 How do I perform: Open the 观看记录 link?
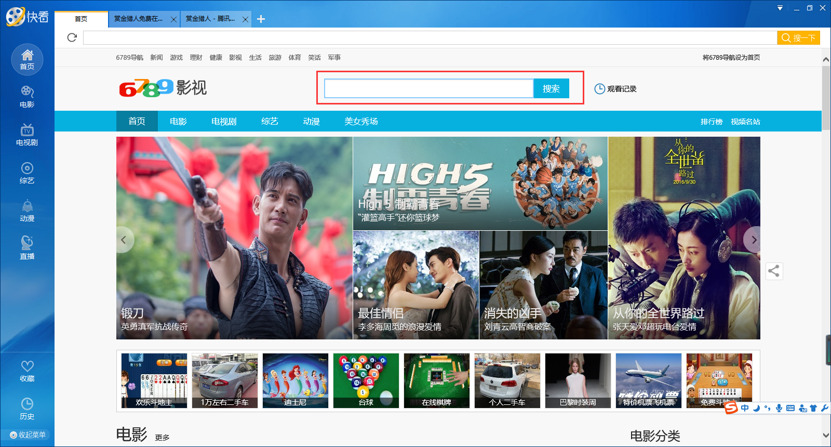click(x=615, y=89)
